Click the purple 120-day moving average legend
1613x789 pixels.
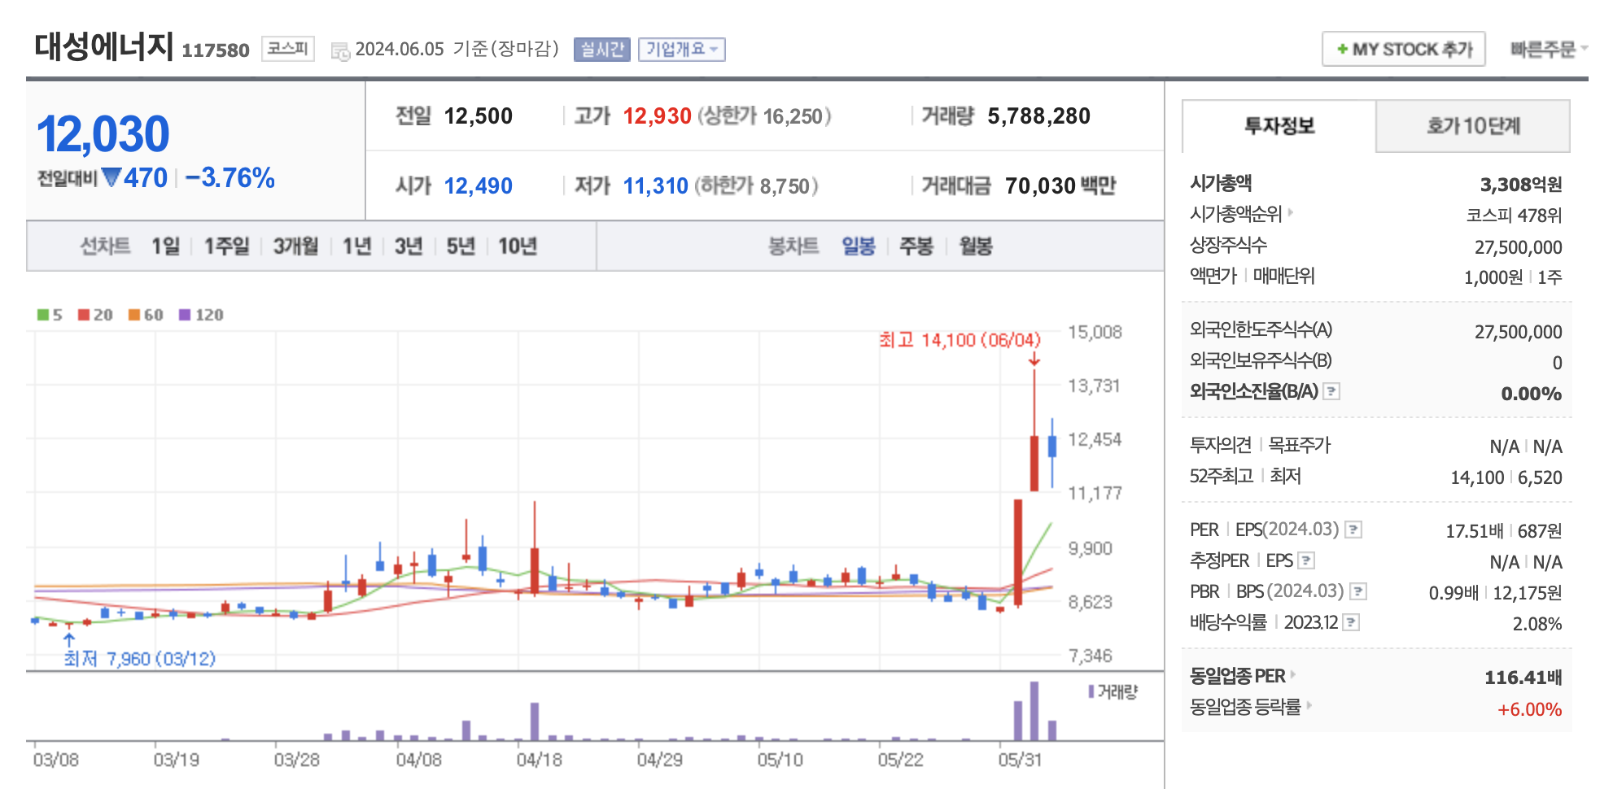[x=201, y=315]
